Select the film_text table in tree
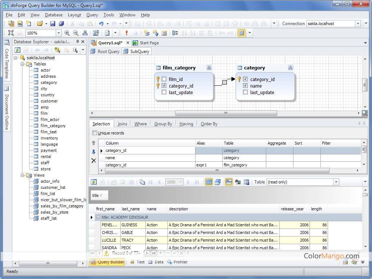 point(48,132)
